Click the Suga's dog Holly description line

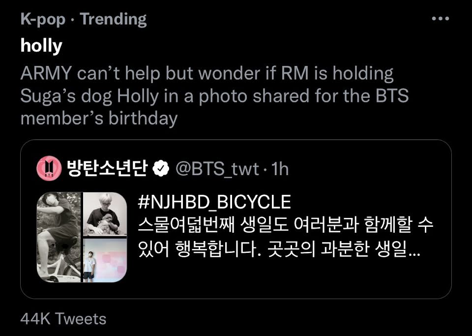click(x=214, y=96)
